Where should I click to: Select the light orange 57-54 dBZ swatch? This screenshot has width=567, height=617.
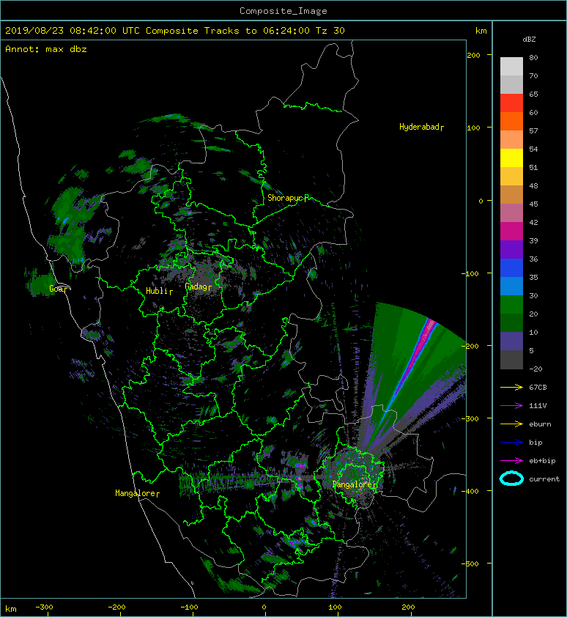[x=511, y=140]
